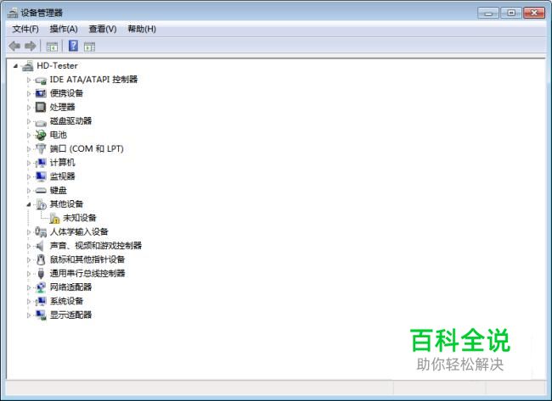Select the 其他设备 label
Image resolution: width=552 pixels, height=401 pixels.
(66, 203)
